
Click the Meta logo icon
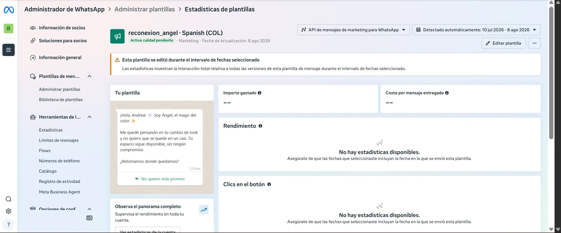point(9,10)
